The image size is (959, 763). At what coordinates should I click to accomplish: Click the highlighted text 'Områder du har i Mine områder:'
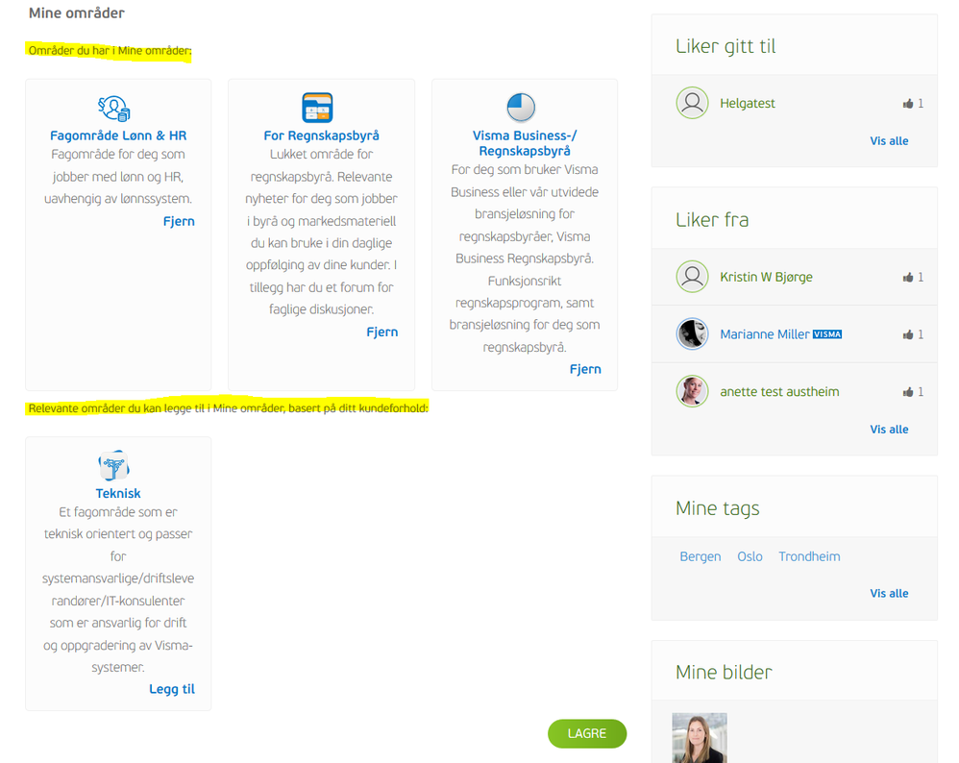(x=110, y=51)
